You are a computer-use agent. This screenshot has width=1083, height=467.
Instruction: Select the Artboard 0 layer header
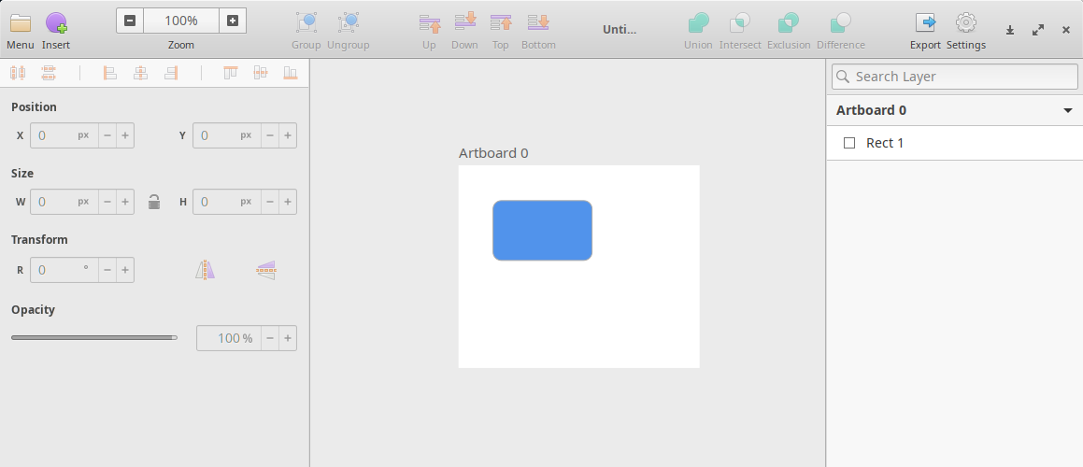955,110
